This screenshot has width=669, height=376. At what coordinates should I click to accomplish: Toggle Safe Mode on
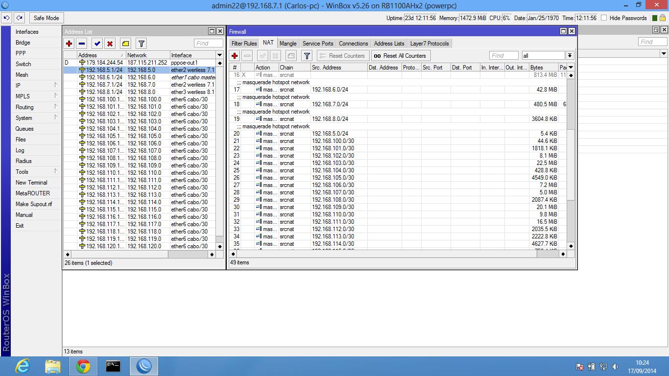click(46, 18)
